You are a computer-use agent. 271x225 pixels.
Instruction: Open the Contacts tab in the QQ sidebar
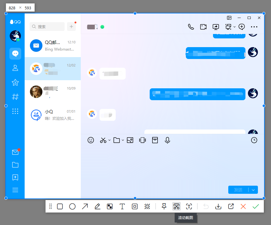[15, 68]
